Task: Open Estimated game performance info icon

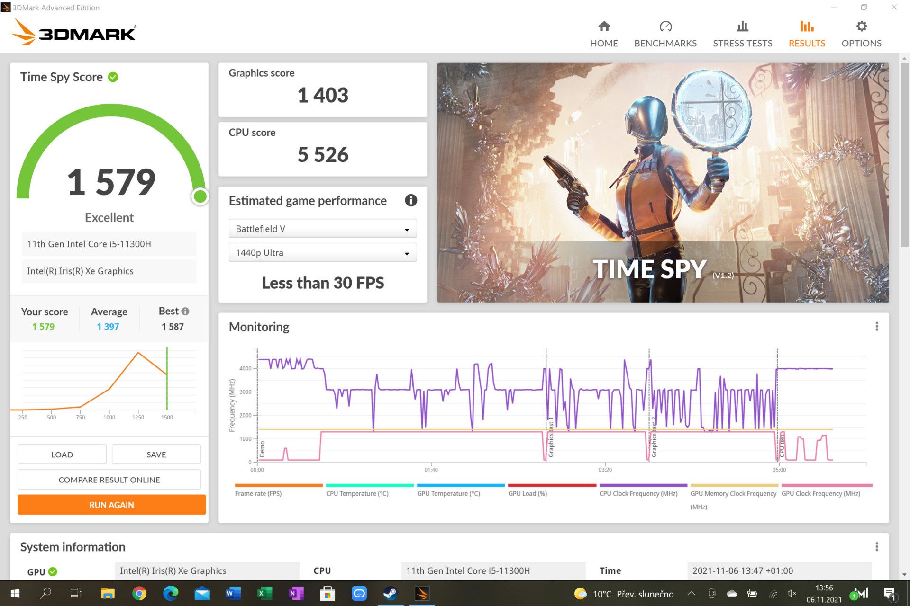Action: click(411, 200)
